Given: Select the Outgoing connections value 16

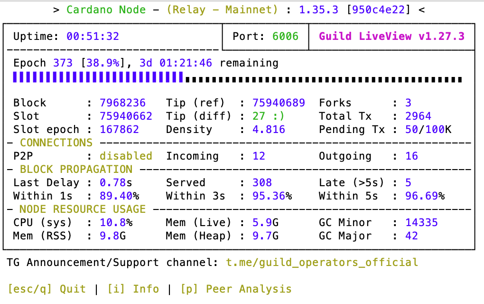Looking at the screenshot, I should [x=411, y=156].
